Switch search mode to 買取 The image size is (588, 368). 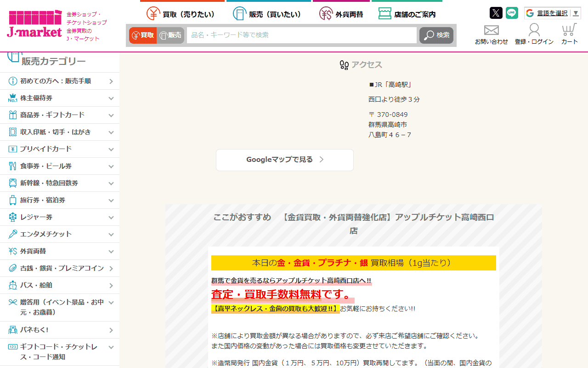coord(143,35)
